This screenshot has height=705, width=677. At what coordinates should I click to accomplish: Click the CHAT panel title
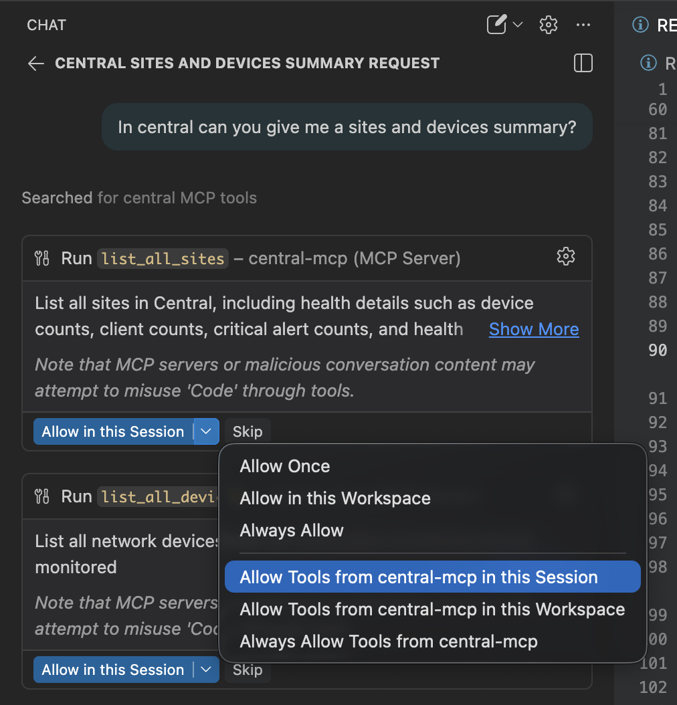click(46, 25)
